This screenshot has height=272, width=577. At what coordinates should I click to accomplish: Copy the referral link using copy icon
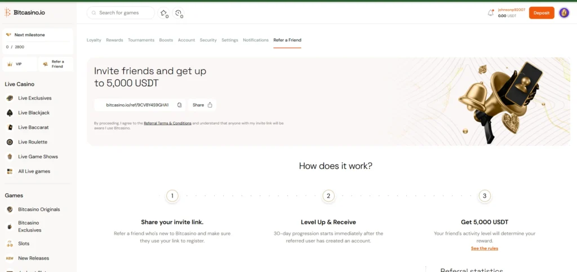pos(179,105)
